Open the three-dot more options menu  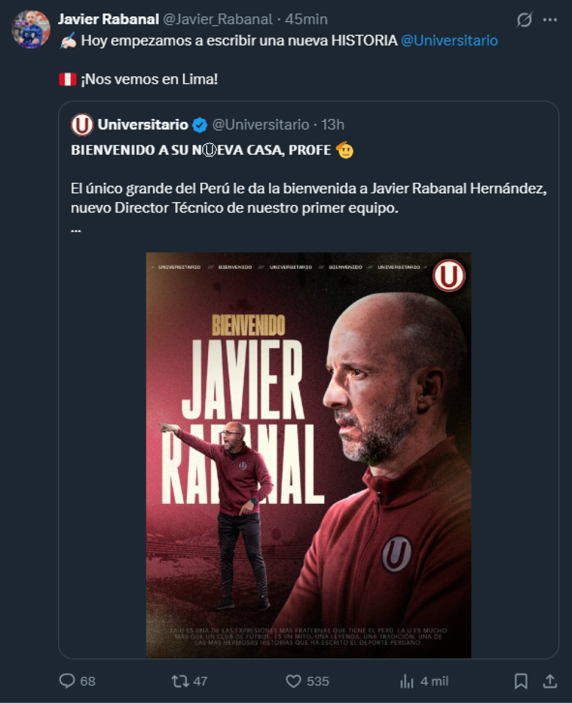[550, 21]
